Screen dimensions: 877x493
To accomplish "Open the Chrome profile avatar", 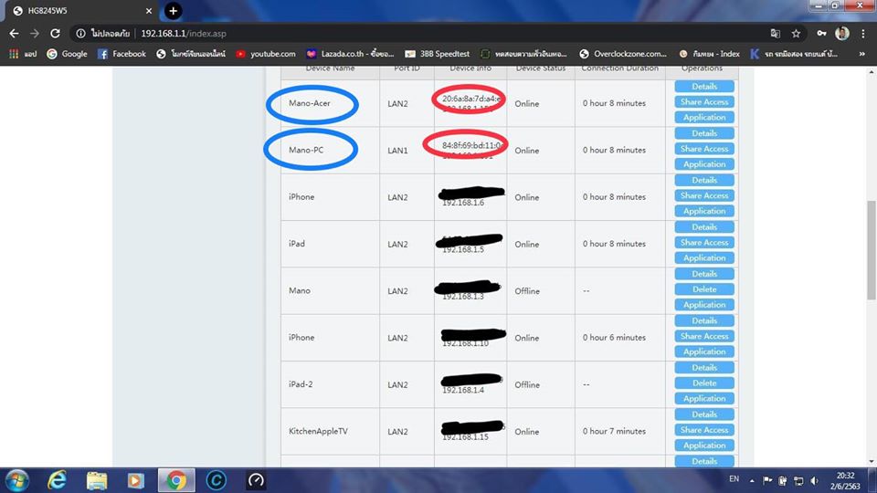I will pos(842,34).
